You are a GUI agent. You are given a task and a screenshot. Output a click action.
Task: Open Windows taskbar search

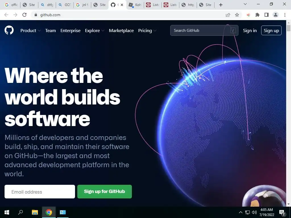[20, 212]
